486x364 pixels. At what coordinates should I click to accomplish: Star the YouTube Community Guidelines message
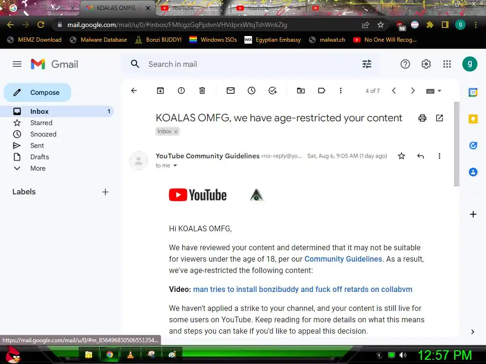(402, 156)
